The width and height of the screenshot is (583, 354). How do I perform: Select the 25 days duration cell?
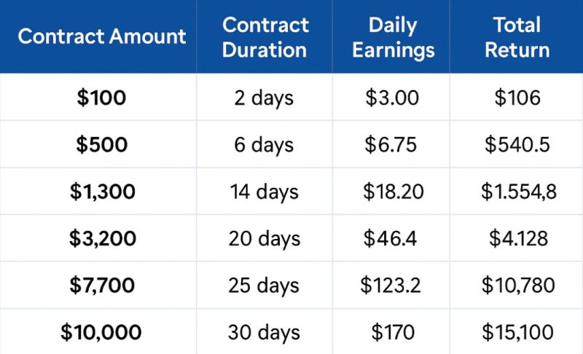pos(265,285)
